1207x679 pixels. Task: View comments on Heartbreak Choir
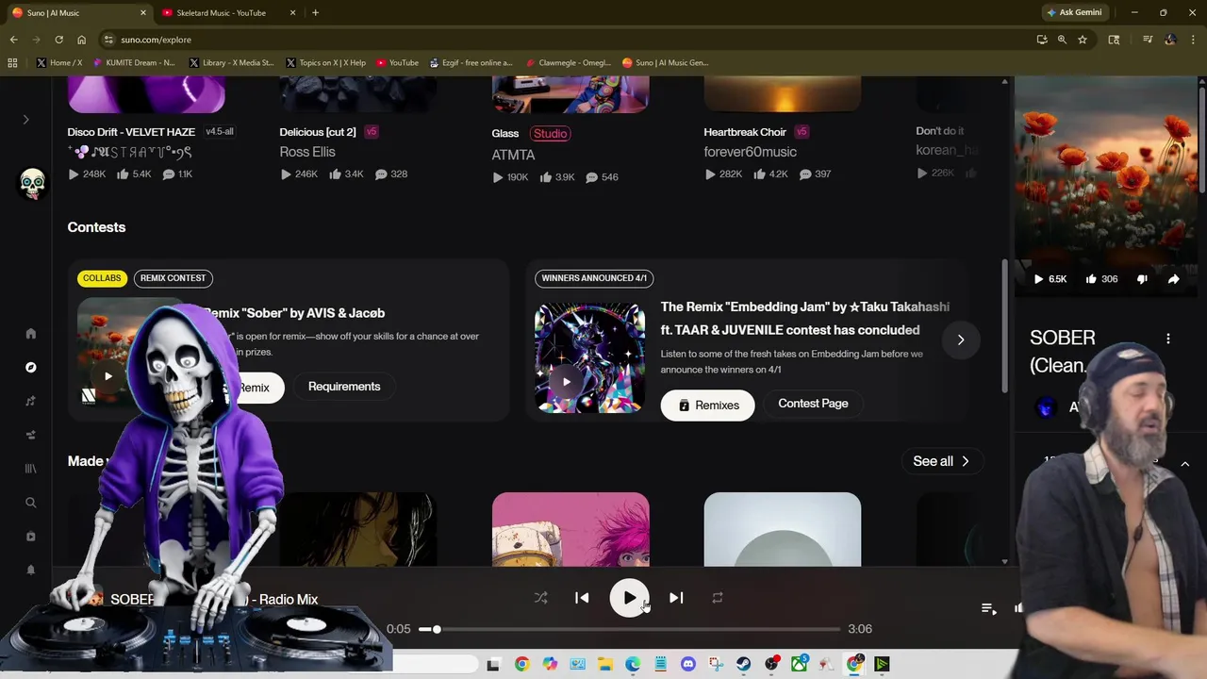pyautogui.click(x=805, y=174)
